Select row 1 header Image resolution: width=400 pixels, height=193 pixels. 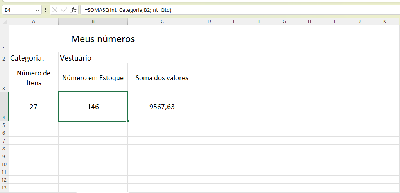pyautogui.click(x=4, y=39)
